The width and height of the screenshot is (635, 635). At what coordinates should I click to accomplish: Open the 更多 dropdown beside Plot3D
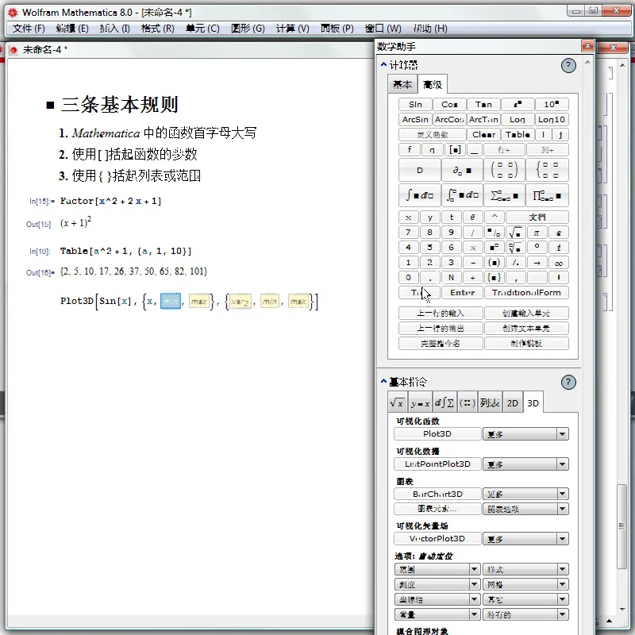point(525,434)
